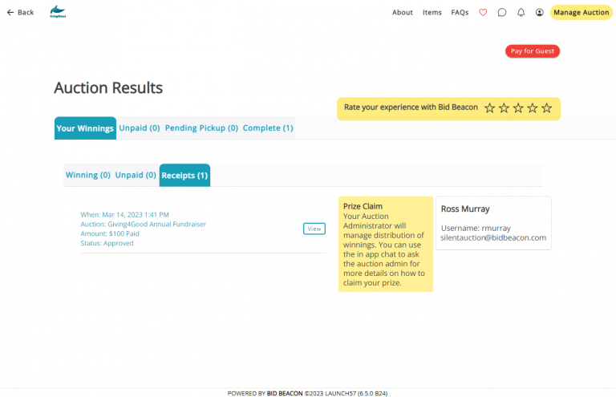Open notifications bell icon
The image size is (616, 397).
[521, 13]
